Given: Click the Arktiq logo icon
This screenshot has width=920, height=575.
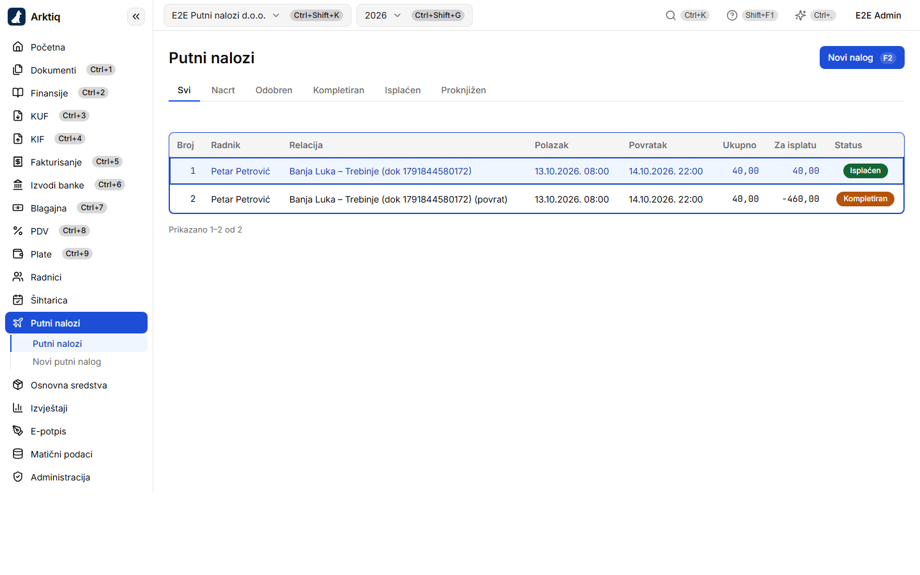Looking at the screenshot, I should tap(17, 17).
